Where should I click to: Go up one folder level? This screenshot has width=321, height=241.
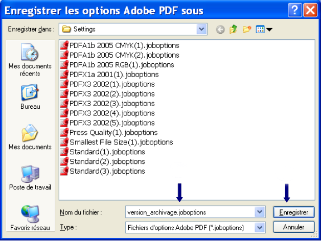pyautogui.click(x=234, y=29)
